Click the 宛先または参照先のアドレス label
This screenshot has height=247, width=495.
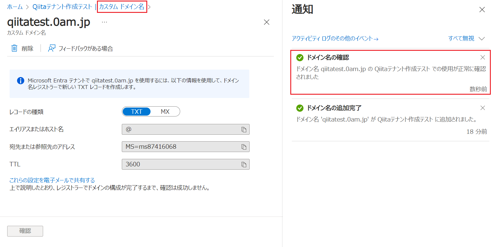[42, 147]
